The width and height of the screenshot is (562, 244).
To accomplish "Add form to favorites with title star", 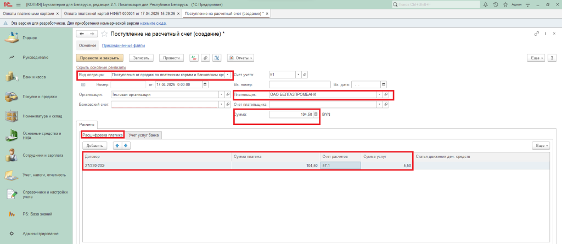I will pyautogui.click(x=104, y=34).
